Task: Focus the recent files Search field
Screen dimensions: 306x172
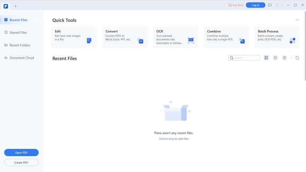Action: pos(244,58)
